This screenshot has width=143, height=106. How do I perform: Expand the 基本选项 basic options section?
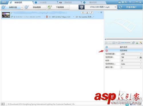click(124, 47)
